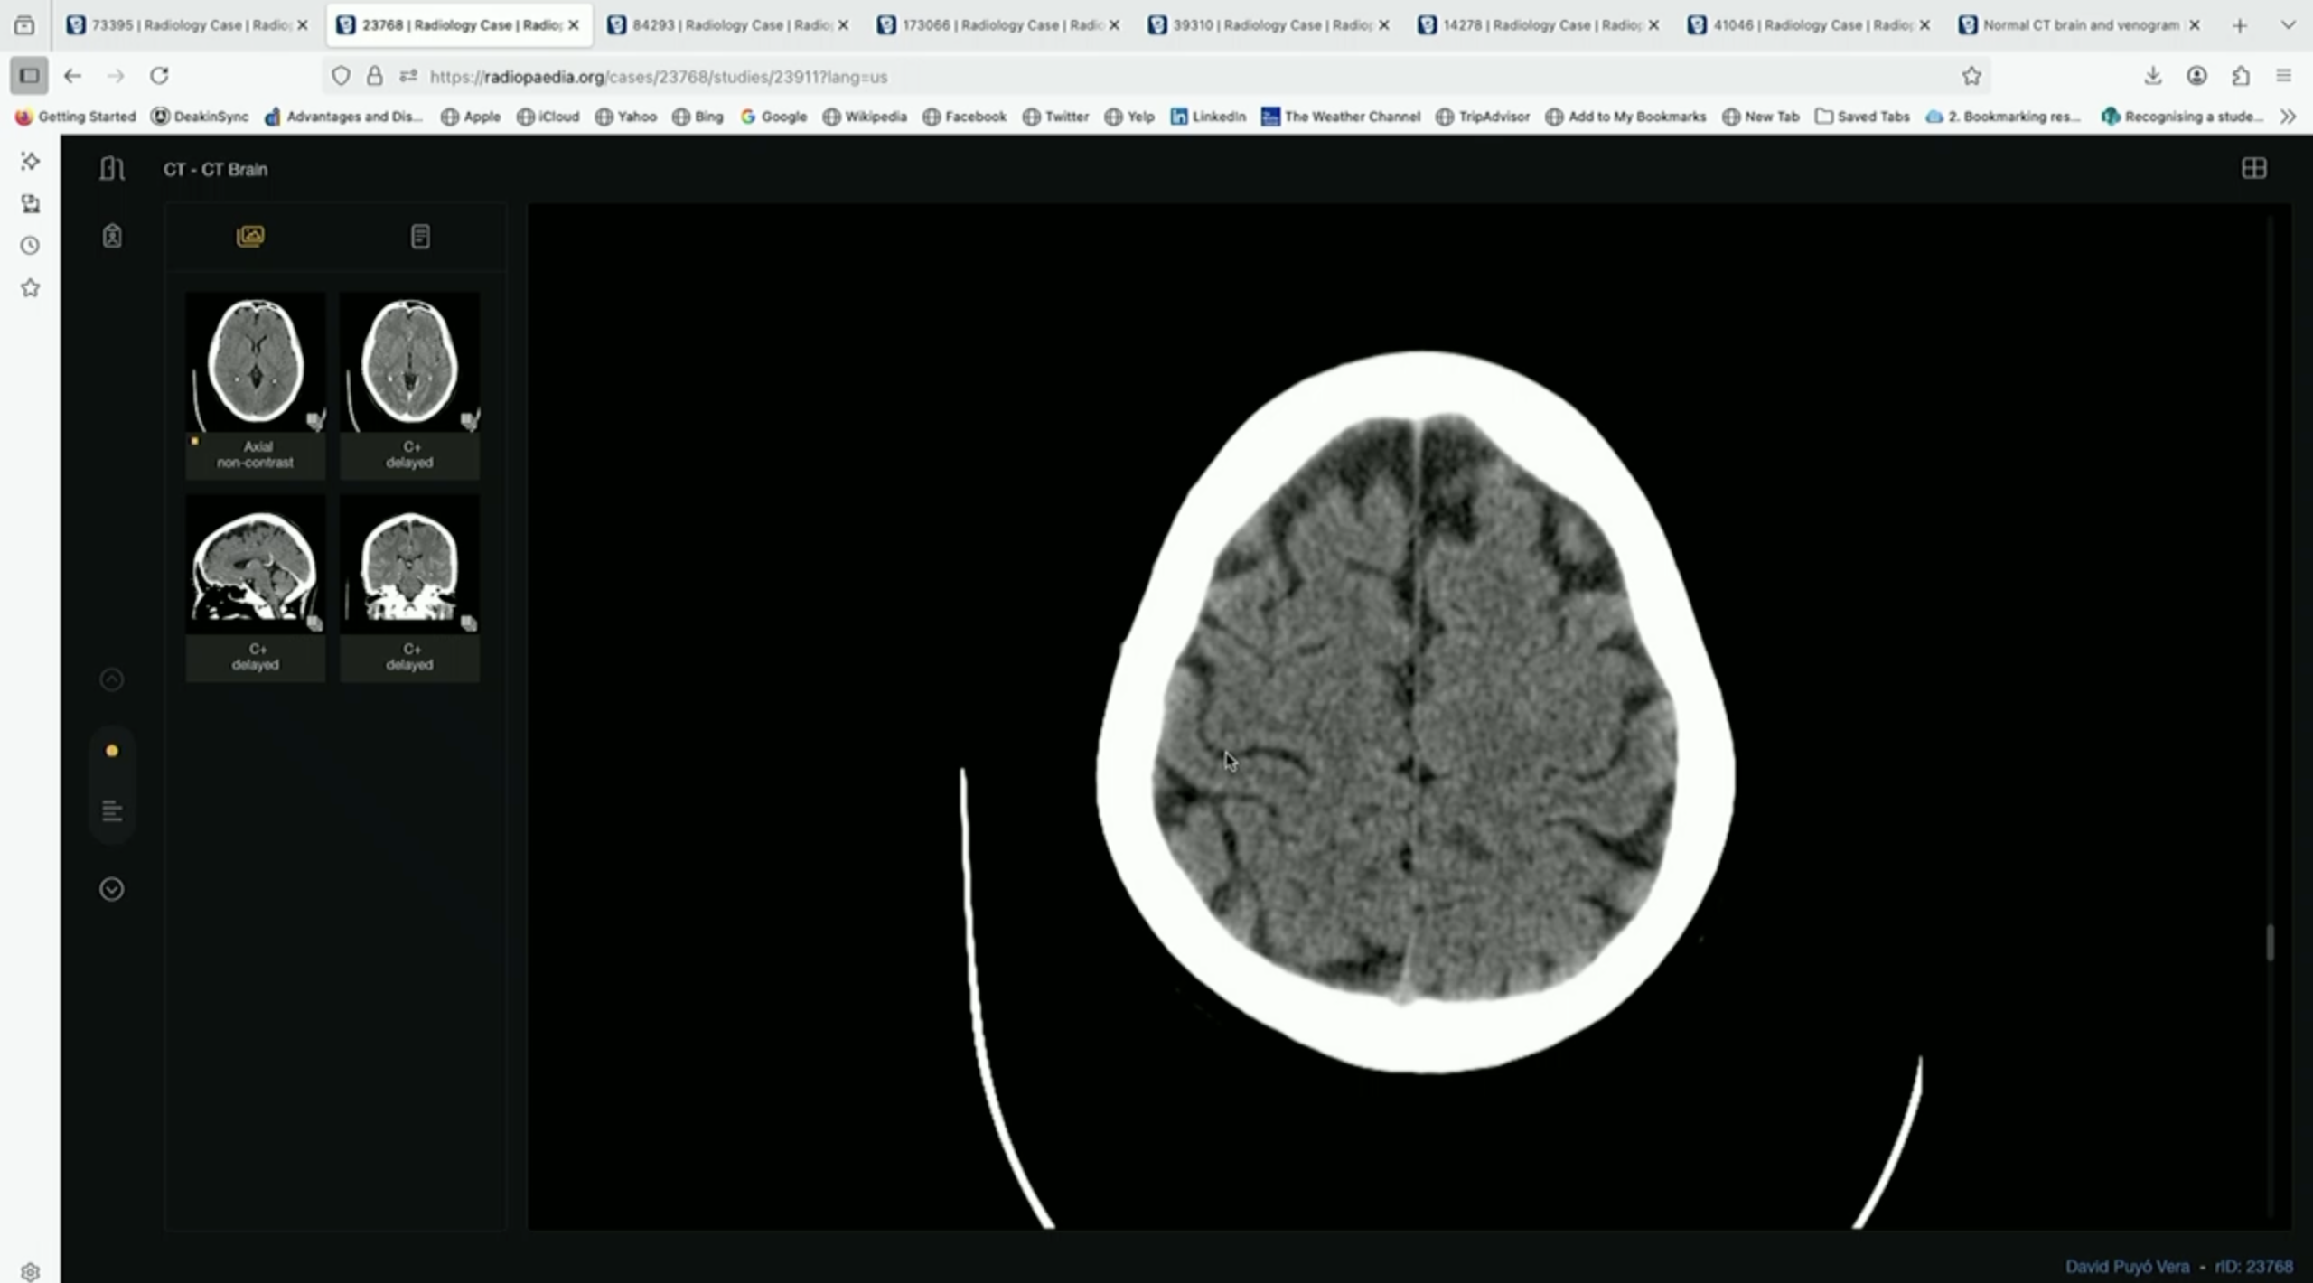
Task: Go to the previous study with up chevron
Action: point(112,679)
